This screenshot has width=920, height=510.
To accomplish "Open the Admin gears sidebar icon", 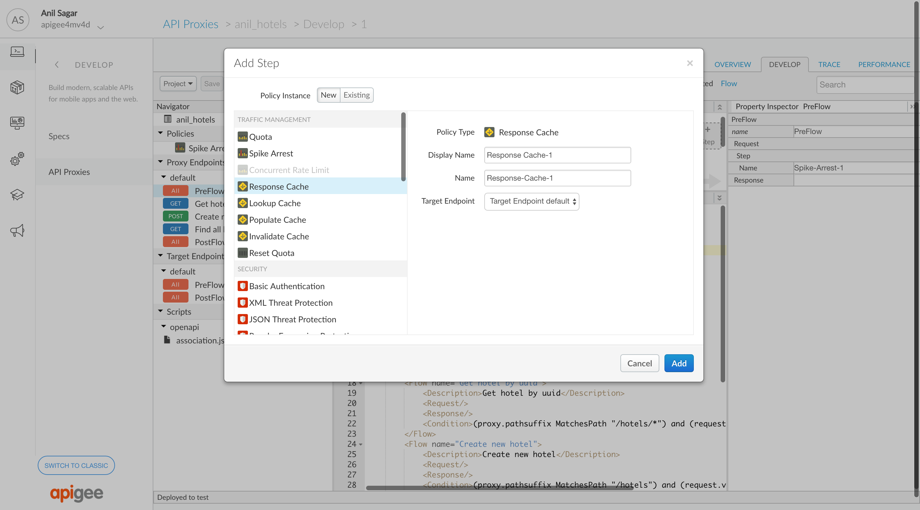I will pyautogui.click(x=17, y=159).
